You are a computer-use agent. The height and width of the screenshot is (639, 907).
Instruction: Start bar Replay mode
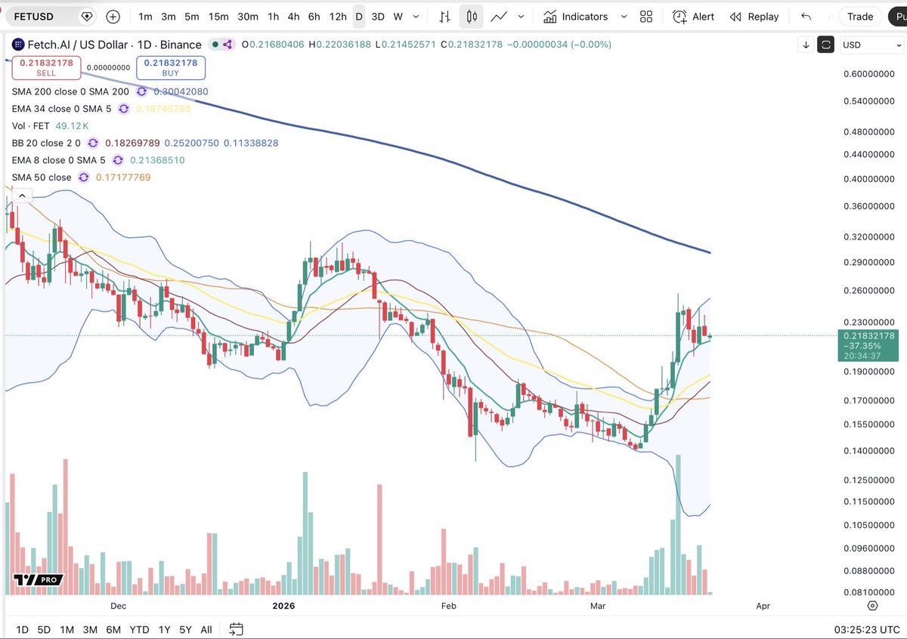pyautogui.click(x=754, y=17)
